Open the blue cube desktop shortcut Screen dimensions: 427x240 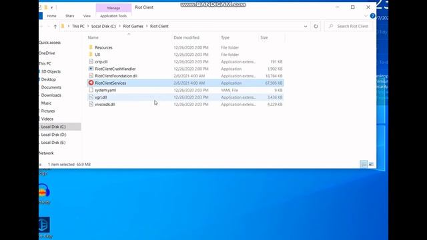(x=44, y=225)
